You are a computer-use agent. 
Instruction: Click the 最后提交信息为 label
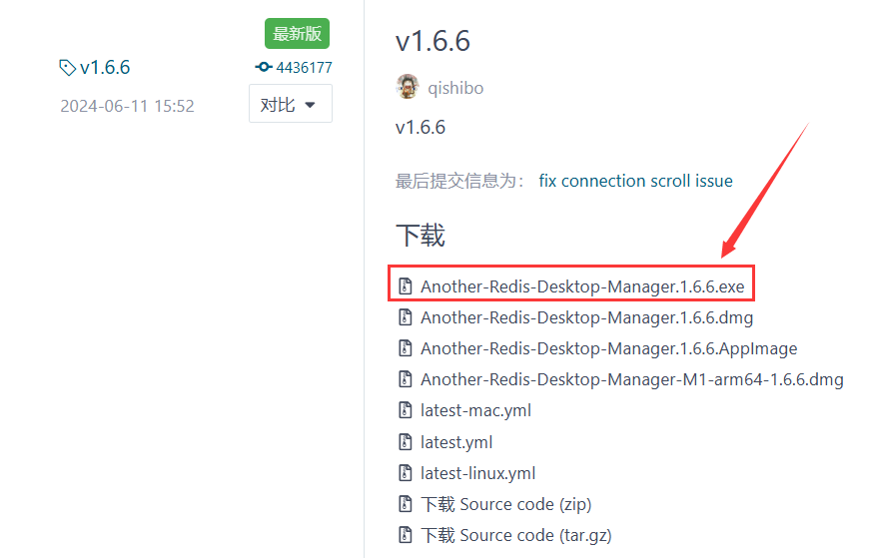point(459,181)
